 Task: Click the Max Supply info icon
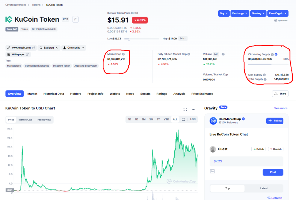pos(264,75)
